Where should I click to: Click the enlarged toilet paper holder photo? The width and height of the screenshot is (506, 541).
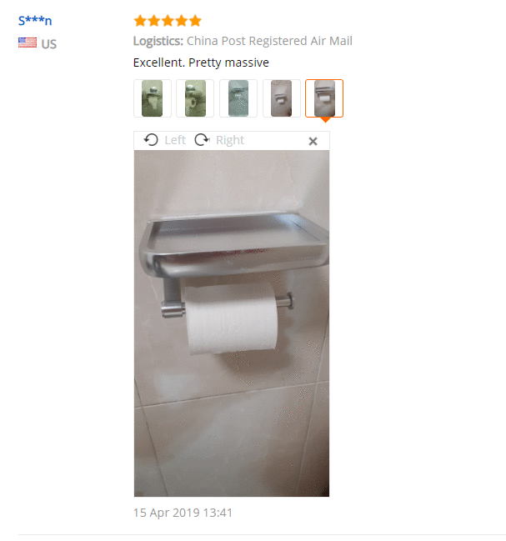[x=232, y=323]
